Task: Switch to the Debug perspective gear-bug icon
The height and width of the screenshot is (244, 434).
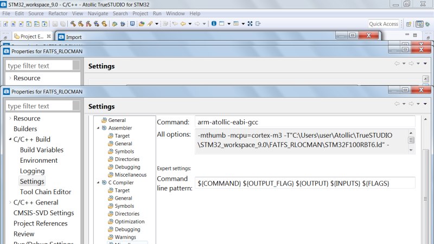Action: tap(427, 24)
